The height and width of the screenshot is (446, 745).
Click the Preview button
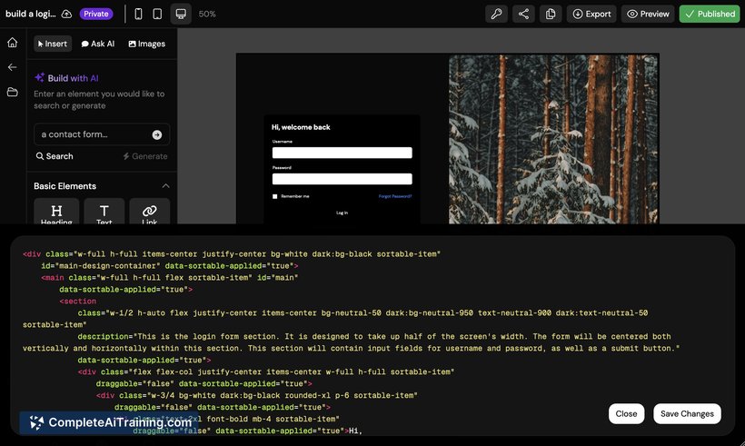click(x=648, y=14)
